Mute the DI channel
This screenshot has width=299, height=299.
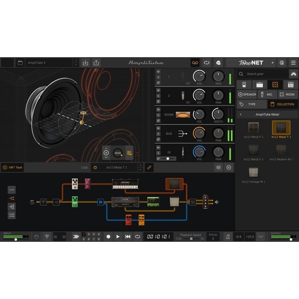[158, 147]
